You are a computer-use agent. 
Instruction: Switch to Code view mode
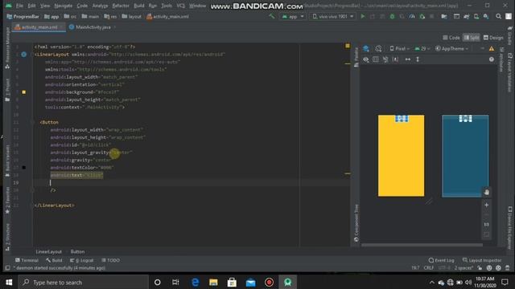click(x=451, y=38)
